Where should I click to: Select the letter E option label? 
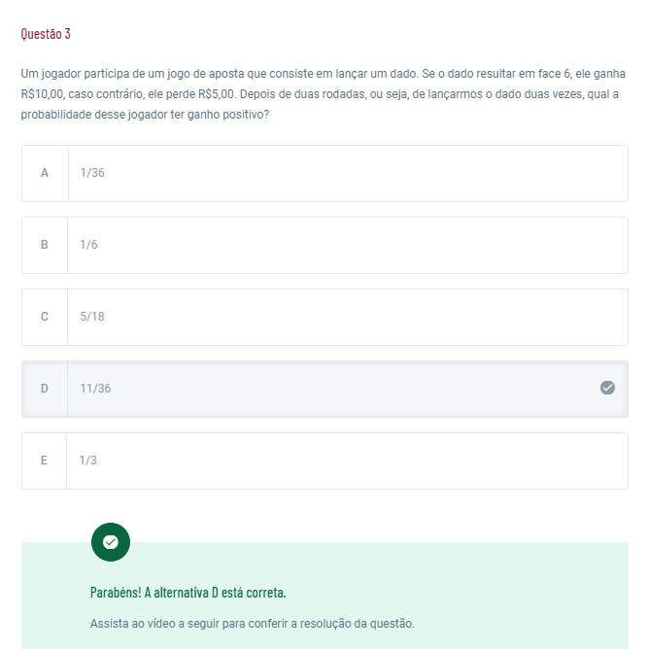pyautogui.click(x=45, y=461)
